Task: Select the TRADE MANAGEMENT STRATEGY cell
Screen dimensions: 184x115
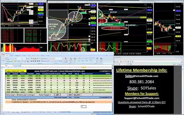Action: (24, 100)
